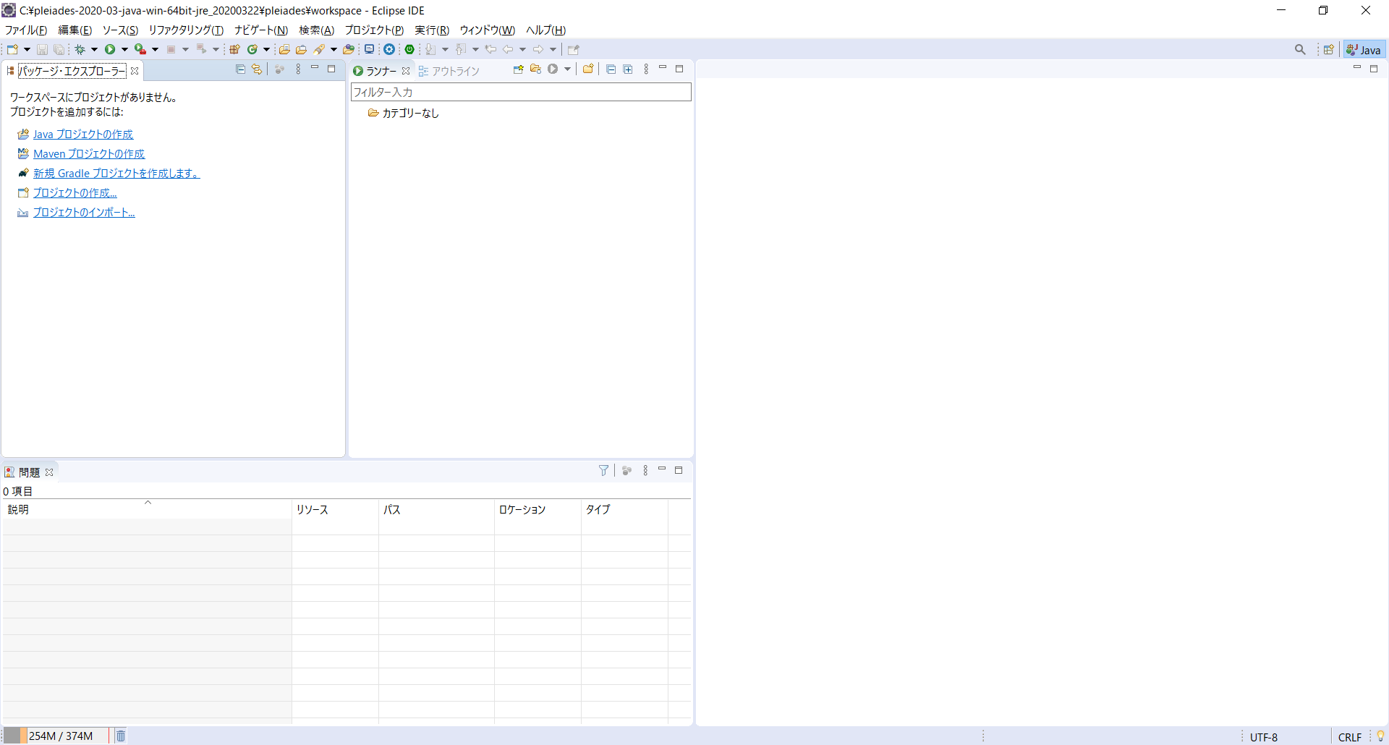Click the monitor terminal toolbar icon
1389x745 pixels.
click(x=369, y=49)
